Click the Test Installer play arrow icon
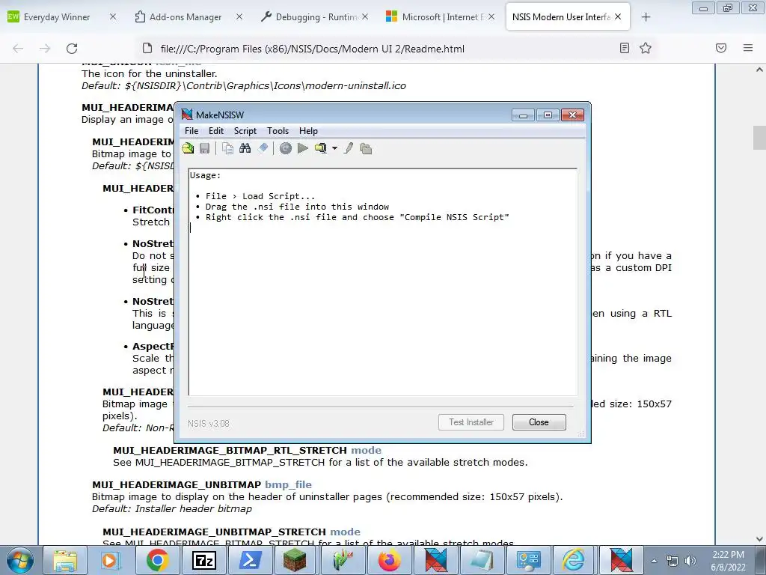Image resolution: width=766 pixels, height=575 pixels. pos(303,148)
